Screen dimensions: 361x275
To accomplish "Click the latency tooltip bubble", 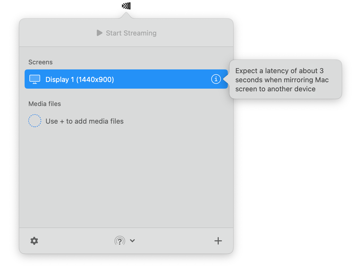I will [285, 80].
